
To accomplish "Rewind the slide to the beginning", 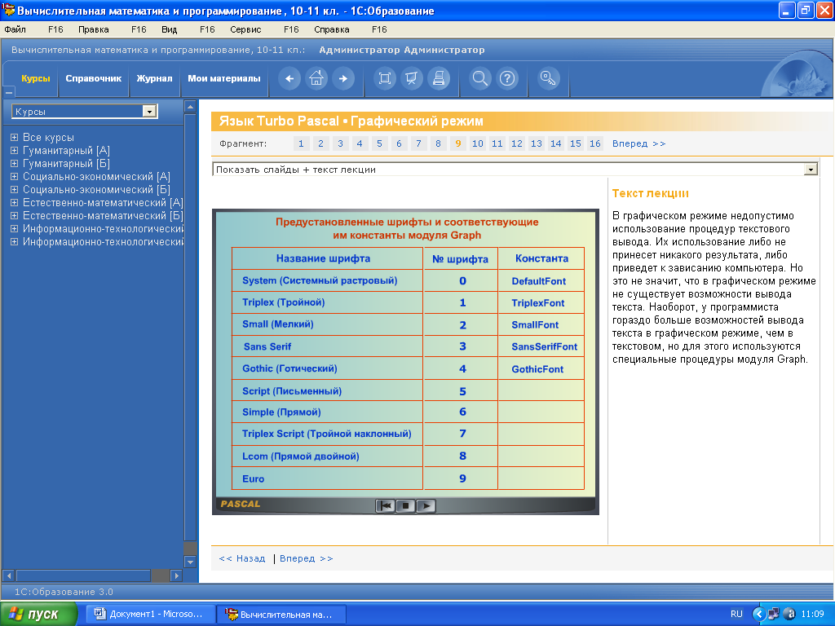I will [385, 505].
